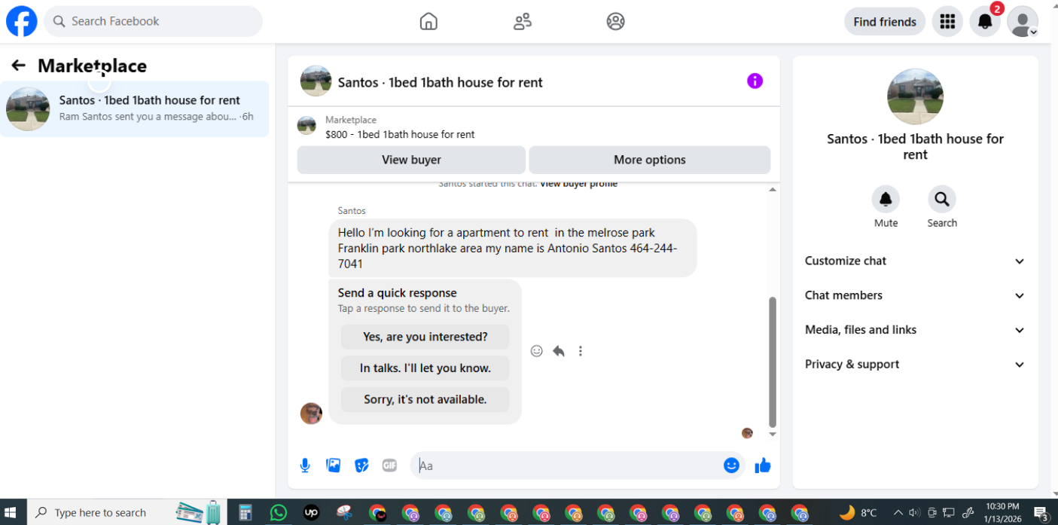Choose a sticker from the sticker icon
The image size is (1058, 525).
[x=361, y=465]
